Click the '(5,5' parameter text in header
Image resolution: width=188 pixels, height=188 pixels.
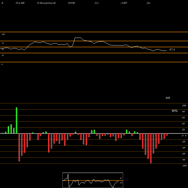[97, 3]
